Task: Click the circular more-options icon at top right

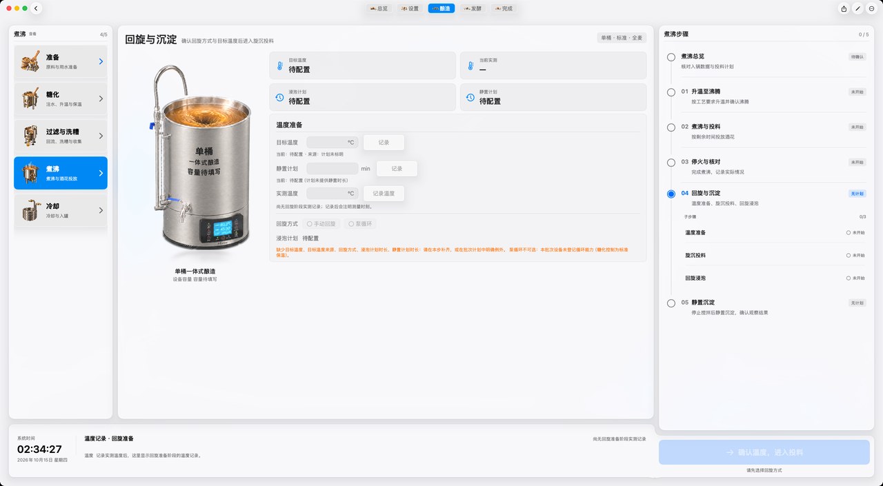Action: [x=871, y=8]
